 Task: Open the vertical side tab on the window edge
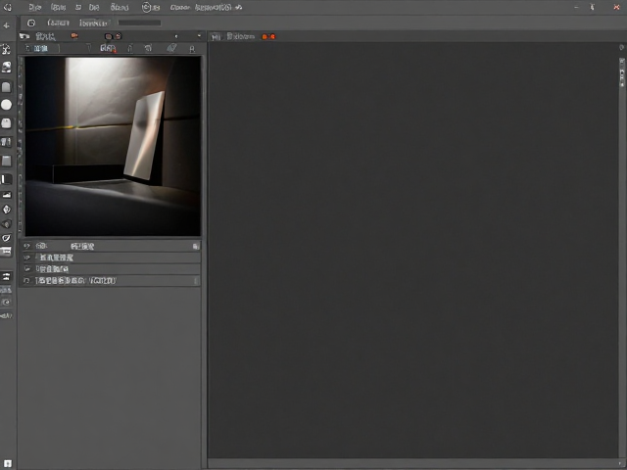point(622,72)
